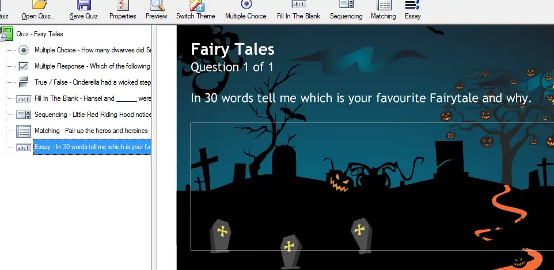Add a Multiple Choice question from the toolbar

click(246, 5)
